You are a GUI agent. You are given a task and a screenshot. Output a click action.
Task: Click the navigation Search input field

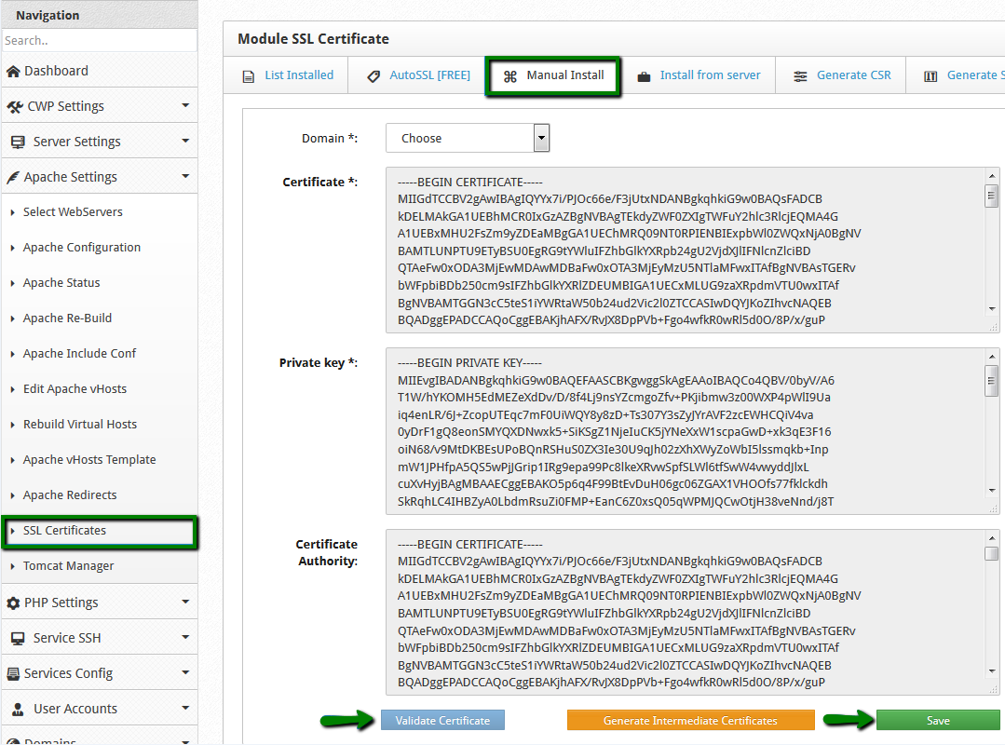(x=99, y=40)
